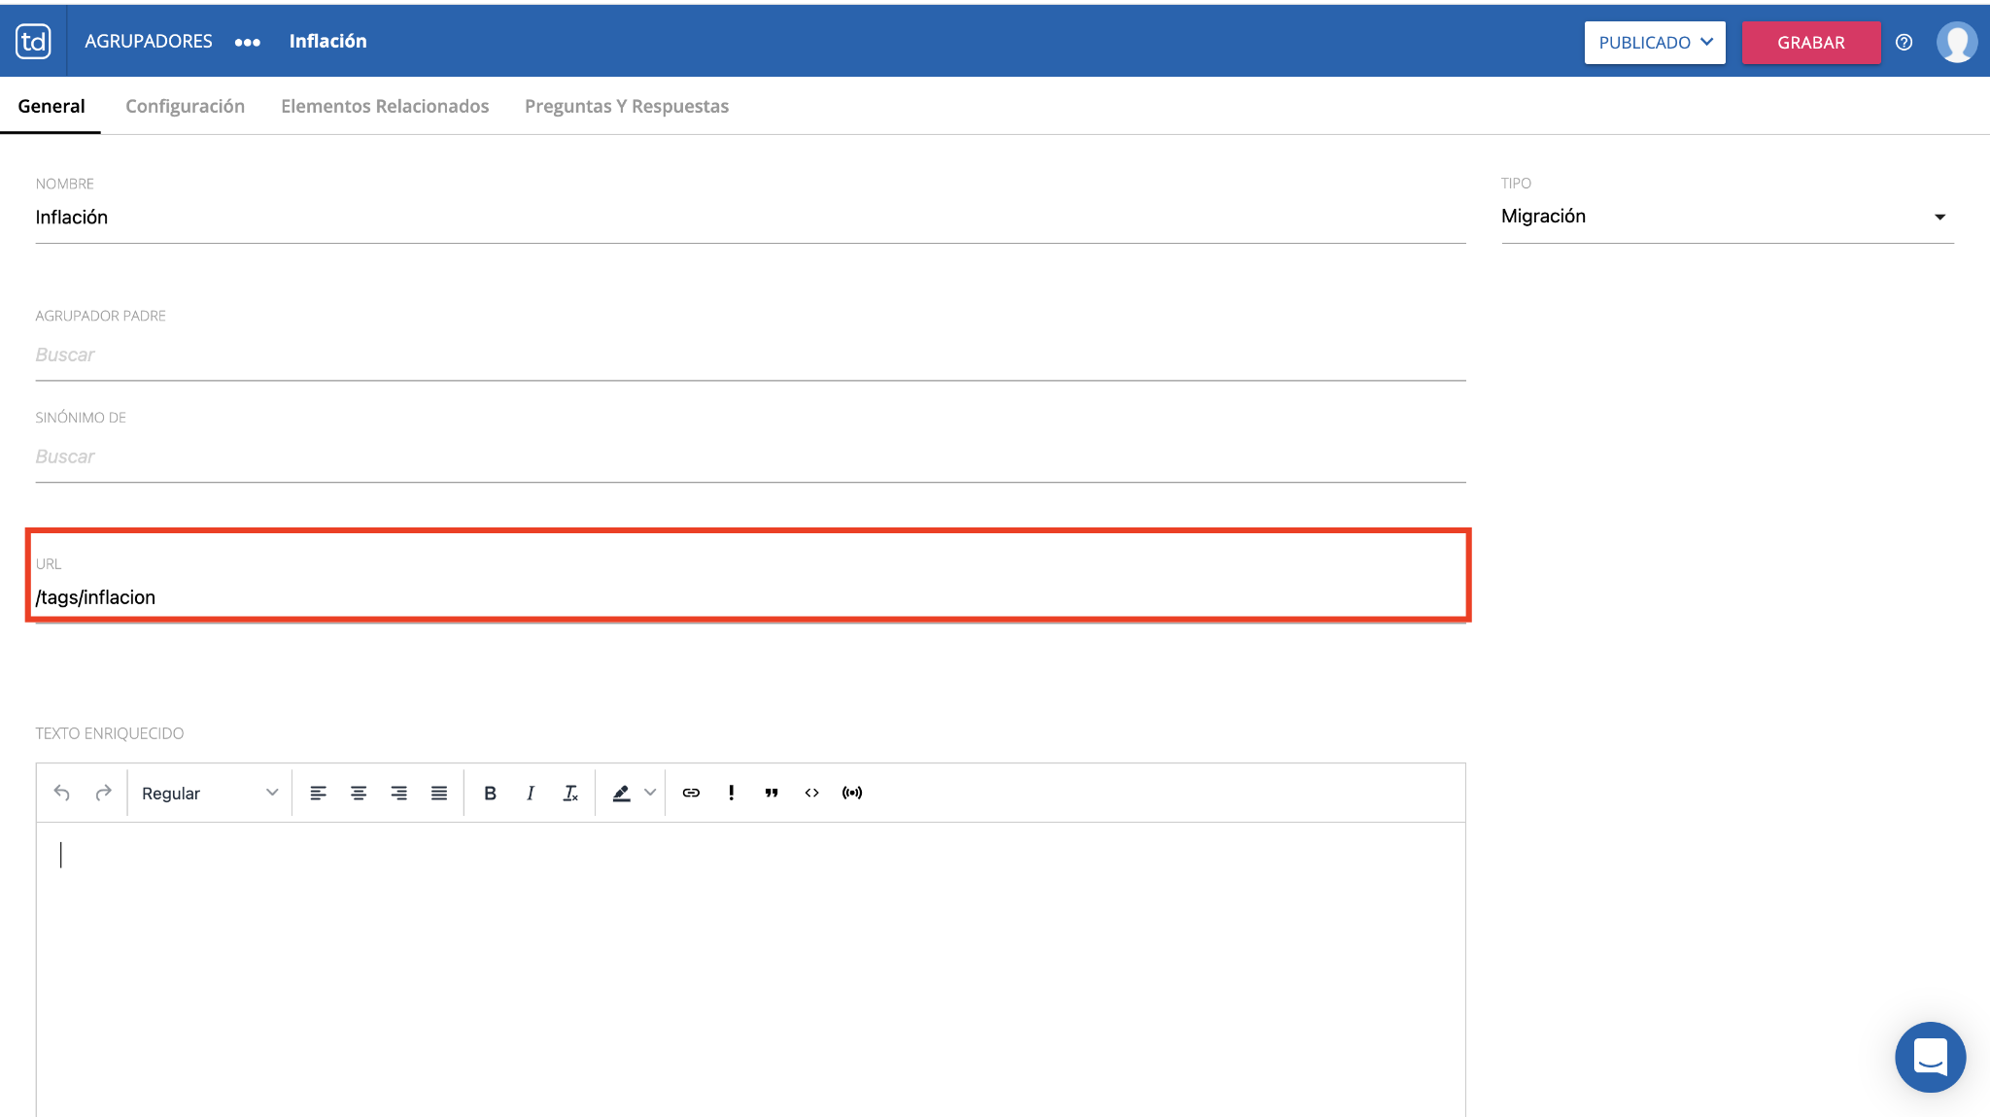1990x1117 pixels.
Task: Switch to the Configuración tab
Action: (x=185, y=106)
